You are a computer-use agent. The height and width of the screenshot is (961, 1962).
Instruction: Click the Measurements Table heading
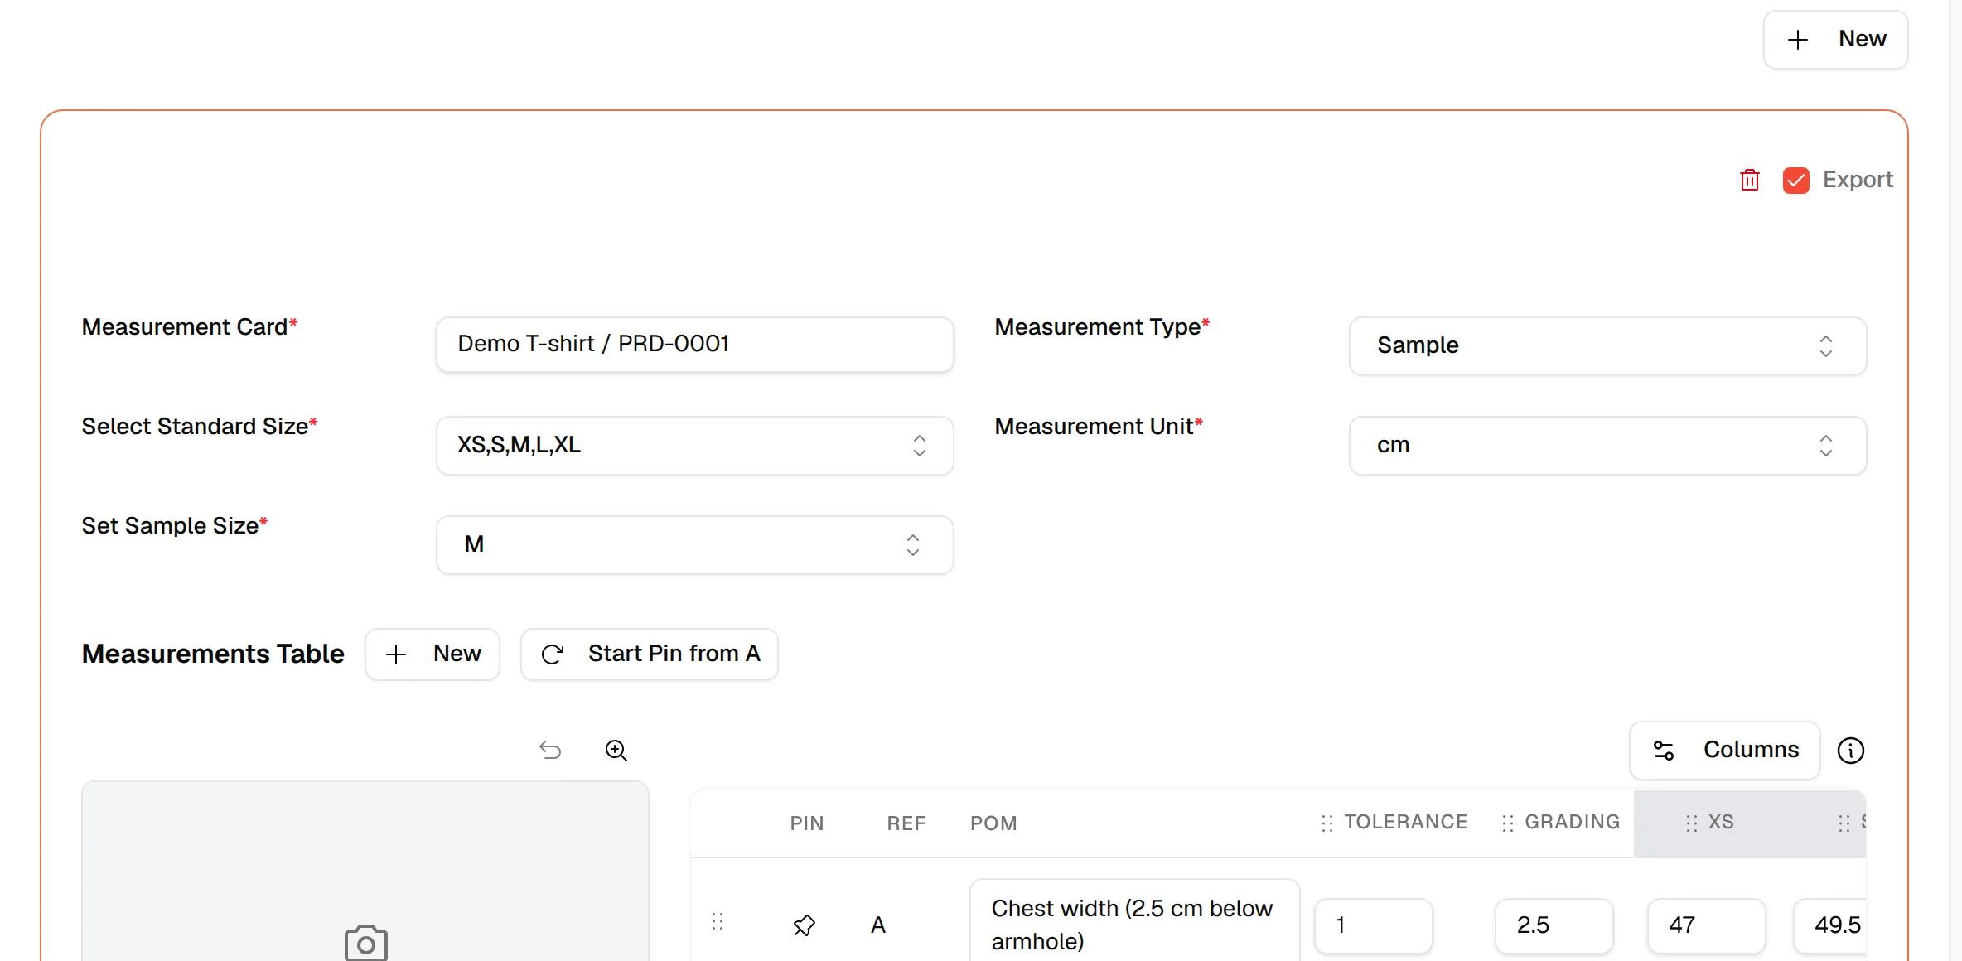tap(213, 654)
